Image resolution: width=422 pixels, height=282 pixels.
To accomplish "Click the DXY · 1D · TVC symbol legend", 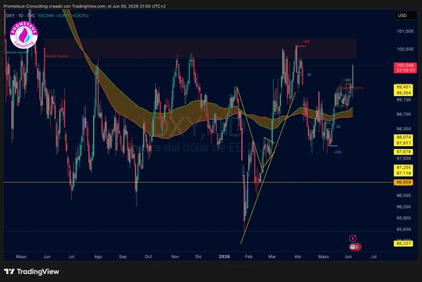I will tap(20, 15).
